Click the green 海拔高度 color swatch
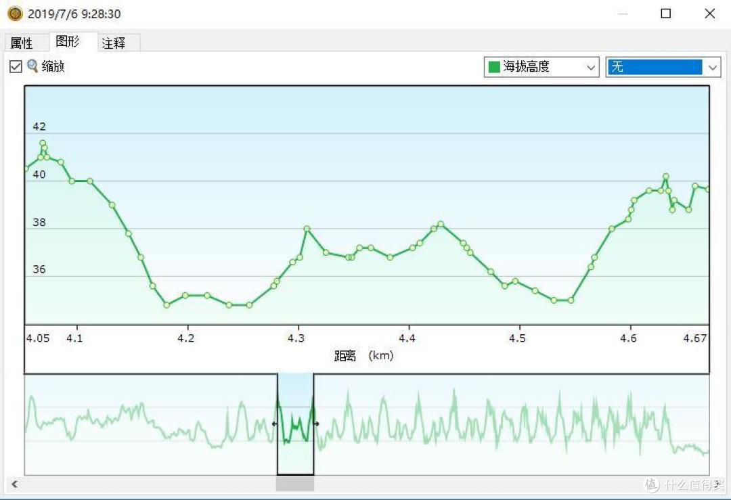Viewport: 731px width, 500px height. pos(493,67)
